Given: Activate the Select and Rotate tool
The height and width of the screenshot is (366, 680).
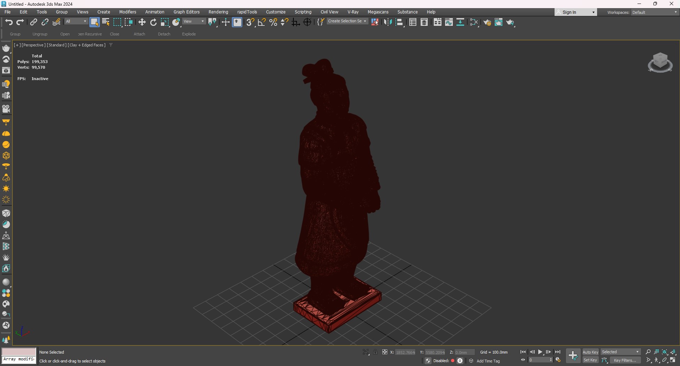Looking at the screenshot, I should [153, 22].
